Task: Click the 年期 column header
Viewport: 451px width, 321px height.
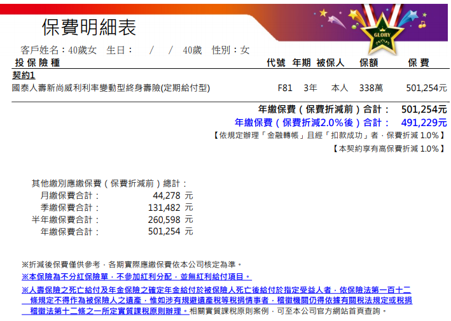Action: [302, 62]
